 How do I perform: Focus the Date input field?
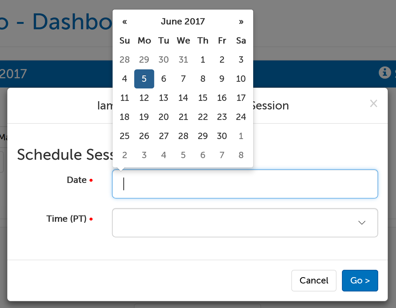click(245, 184)
